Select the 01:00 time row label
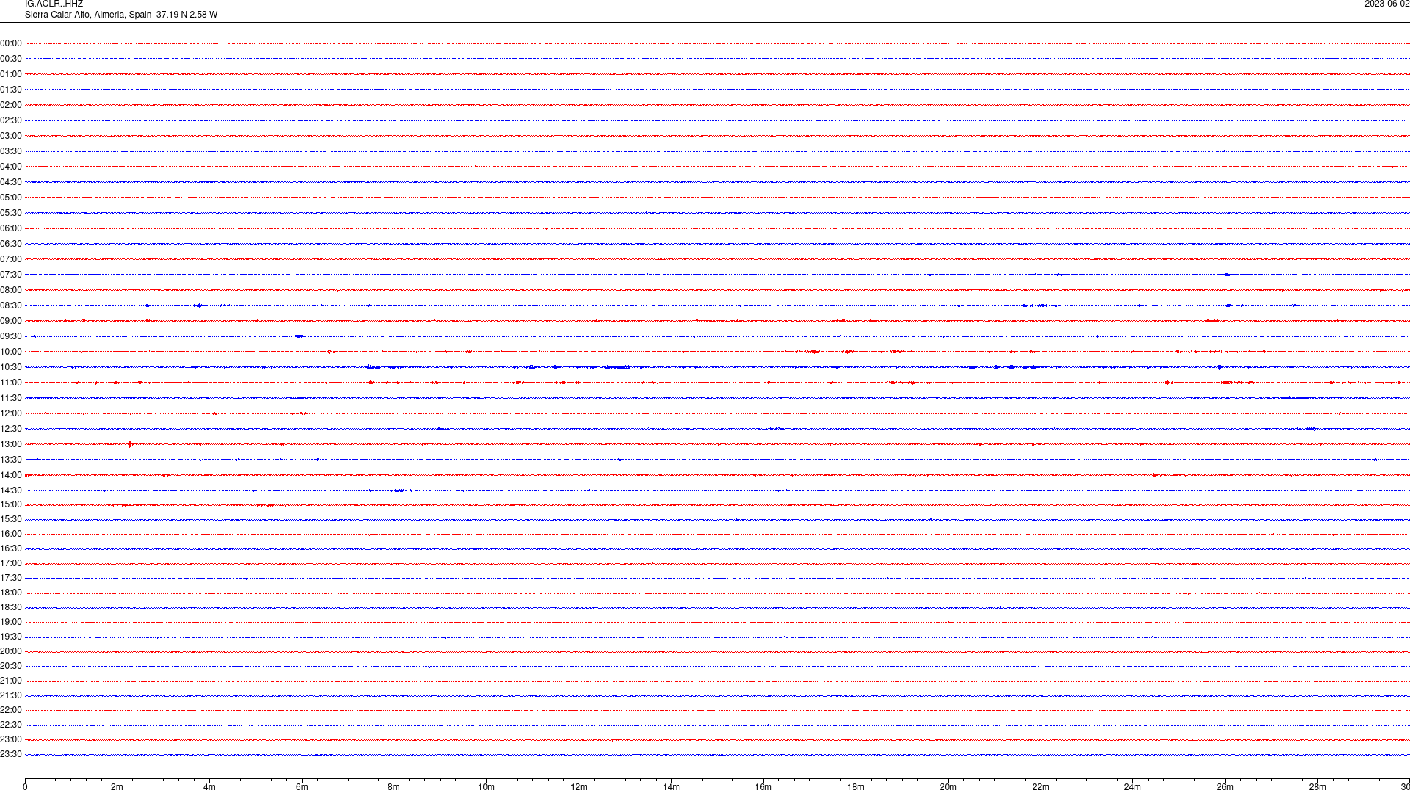1410x793 pixels. [11, 74]
